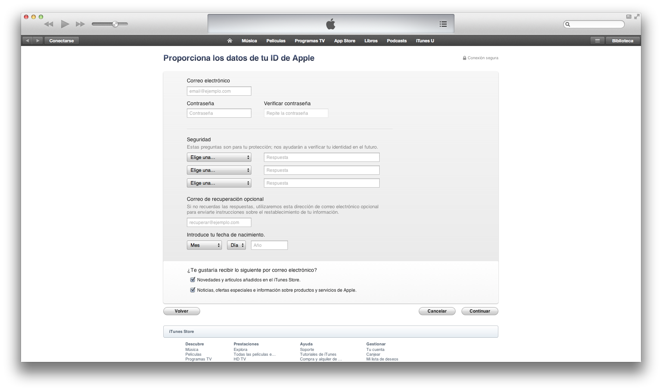Screen dimensions: 662x391
Task: Click the Continuar button
Action: pyautogui.click(x=480, y=311)
